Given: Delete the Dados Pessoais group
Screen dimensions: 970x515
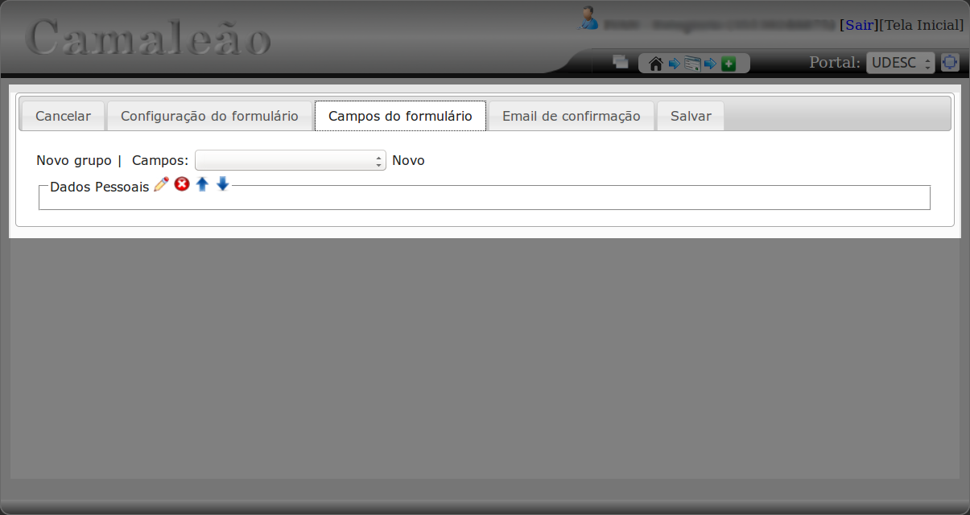Looking at the screenshot, I should click(x=182, y=185).
